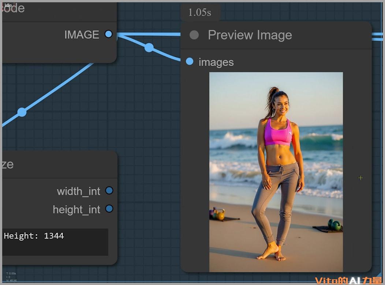This screenshot has width=385, height=285.
Task: Click the Height: 1344 text box
Action: click(55, 242)
